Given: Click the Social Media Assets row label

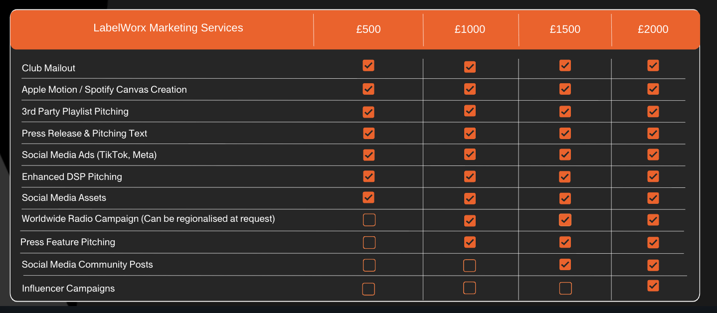Looking at the screenshot, I should [64, 198].
